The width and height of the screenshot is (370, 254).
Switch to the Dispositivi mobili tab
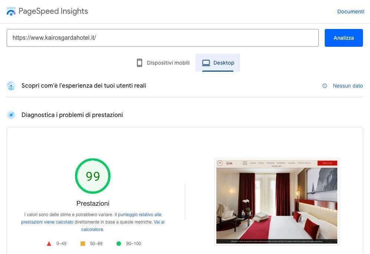[163, 63]
